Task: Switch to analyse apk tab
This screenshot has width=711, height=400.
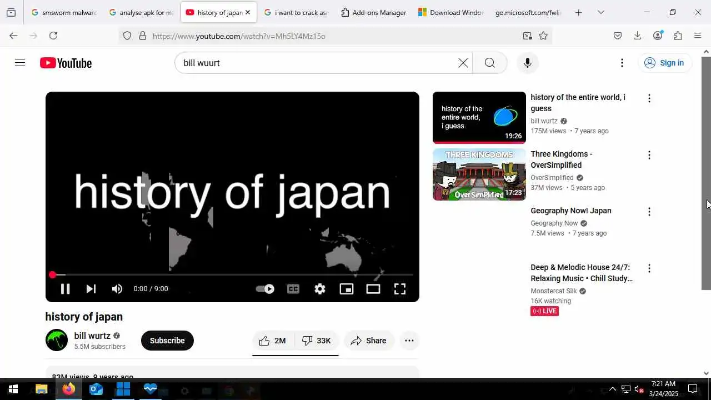Action: (x=141, y=12)
